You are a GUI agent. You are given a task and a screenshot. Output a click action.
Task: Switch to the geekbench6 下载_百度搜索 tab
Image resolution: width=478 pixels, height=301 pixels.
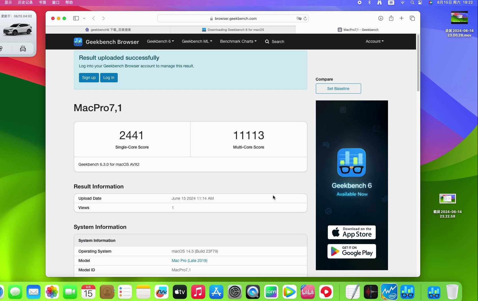(108, 30)
